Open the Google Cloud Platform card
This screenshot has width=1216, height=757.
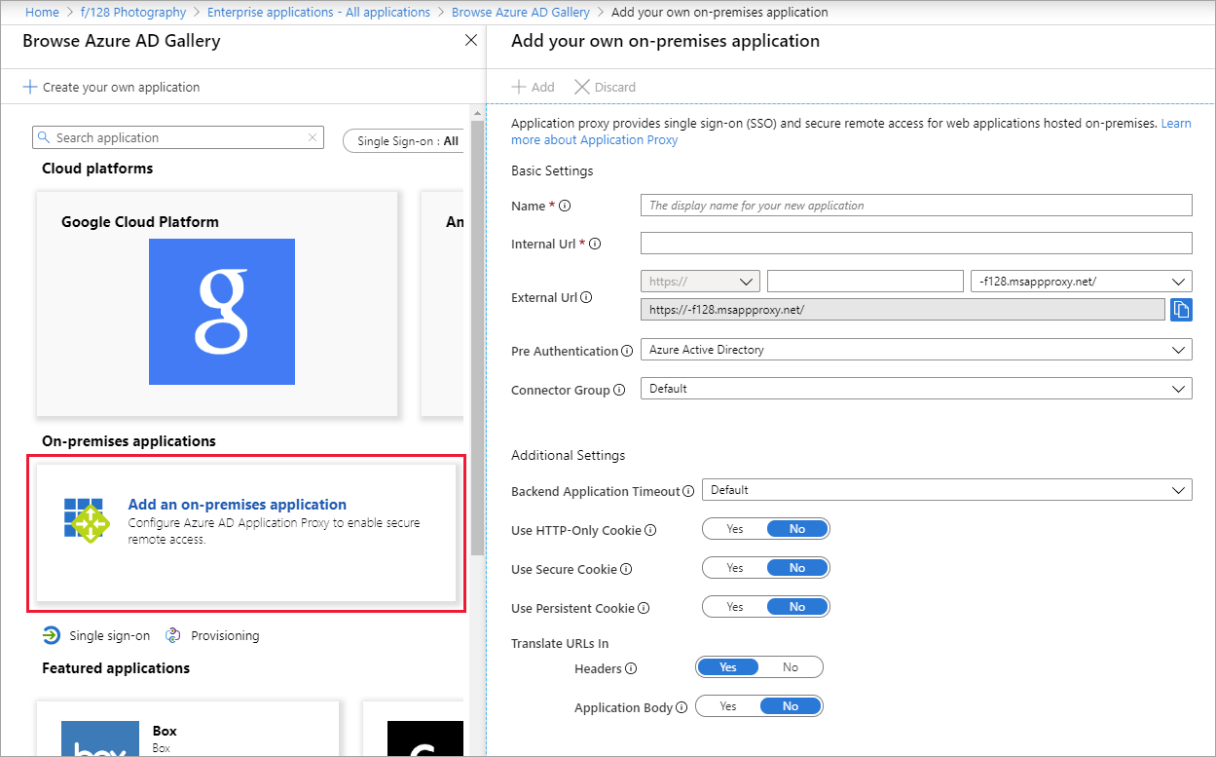pos(217,304)
